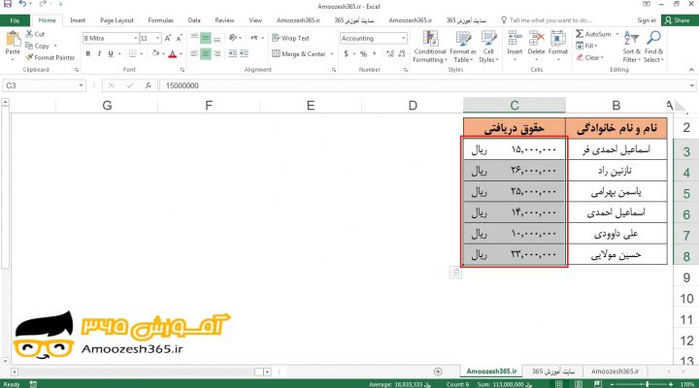Toggle Center horizontal alignment
699x388 pixels.
coord(206,54)
